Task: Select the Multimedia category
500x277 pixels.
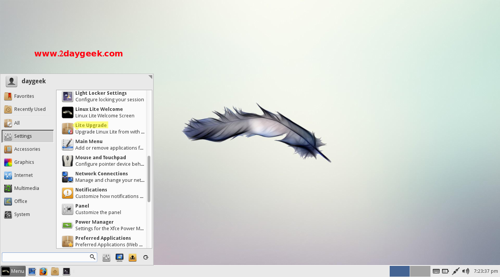Action: click(27, 188)
